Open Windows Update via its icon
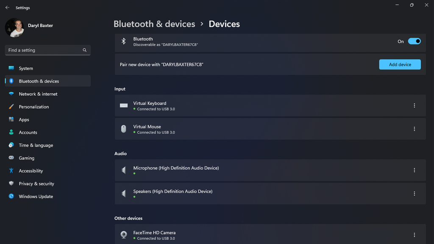This screenshot has width=434, height=244. [x=11, y=196]
